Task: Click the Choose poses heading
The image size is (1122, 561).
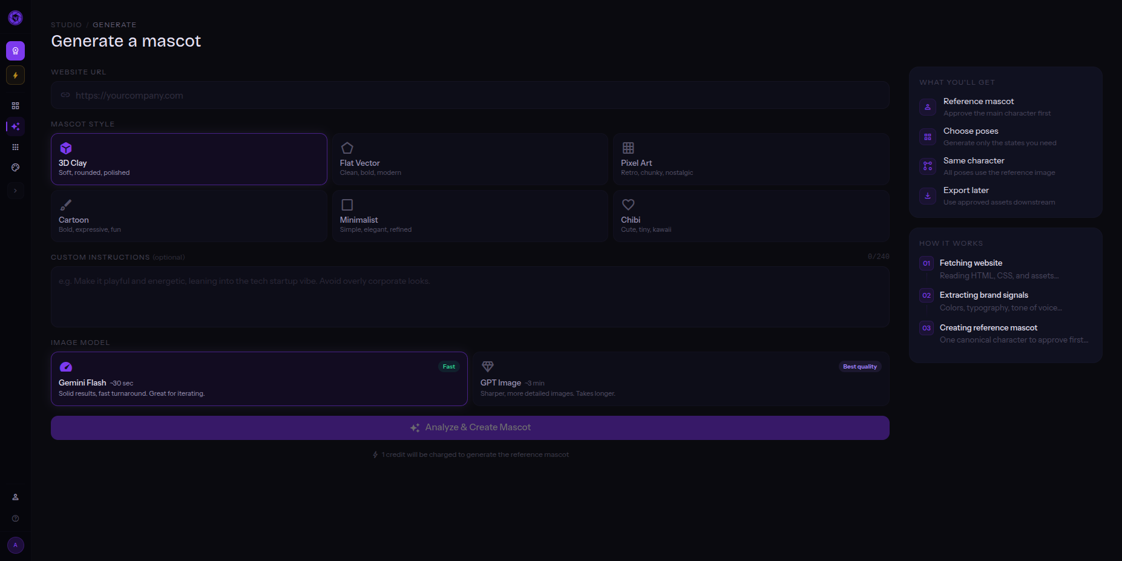Action: coord(971,131)
